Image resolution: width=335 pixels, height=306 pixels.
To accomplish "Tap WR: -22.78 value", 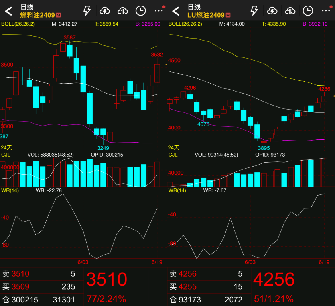I will coord(49,190).
